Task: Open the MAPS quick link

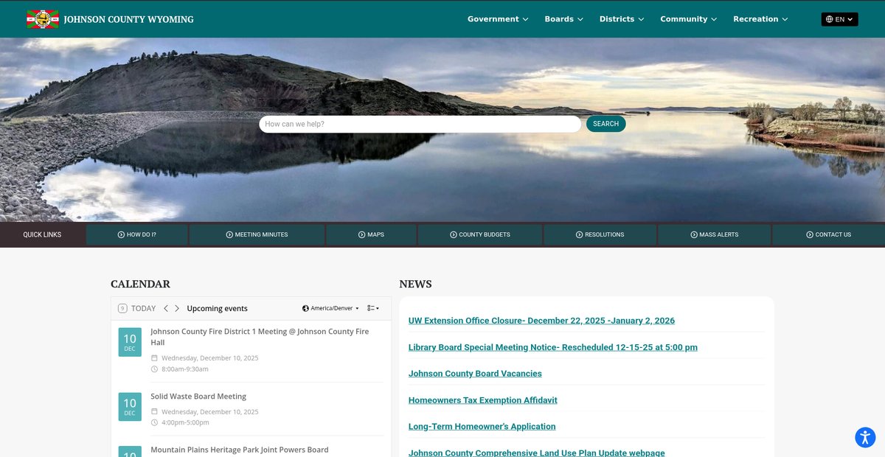Action: pyautogui.click(x=371, y=234)
